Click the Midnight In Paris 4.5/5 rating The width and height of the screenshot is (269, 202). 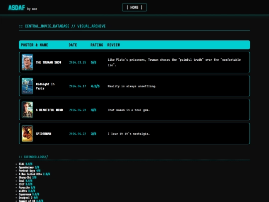(95, 86)
